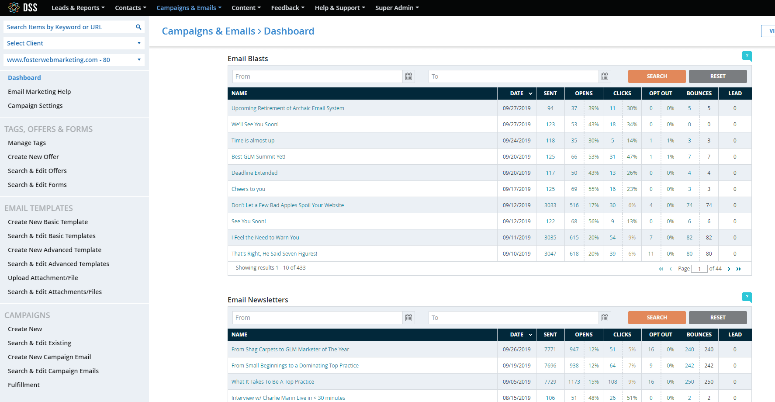Viewport: 775px width, 402px height.
Task: Open Search & Edit Forms link
Action: [37, 185]
